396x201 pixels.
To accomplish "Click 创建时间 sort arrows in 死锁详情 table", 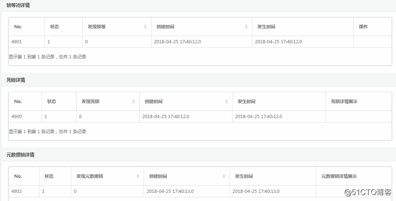I will (227, 101).
